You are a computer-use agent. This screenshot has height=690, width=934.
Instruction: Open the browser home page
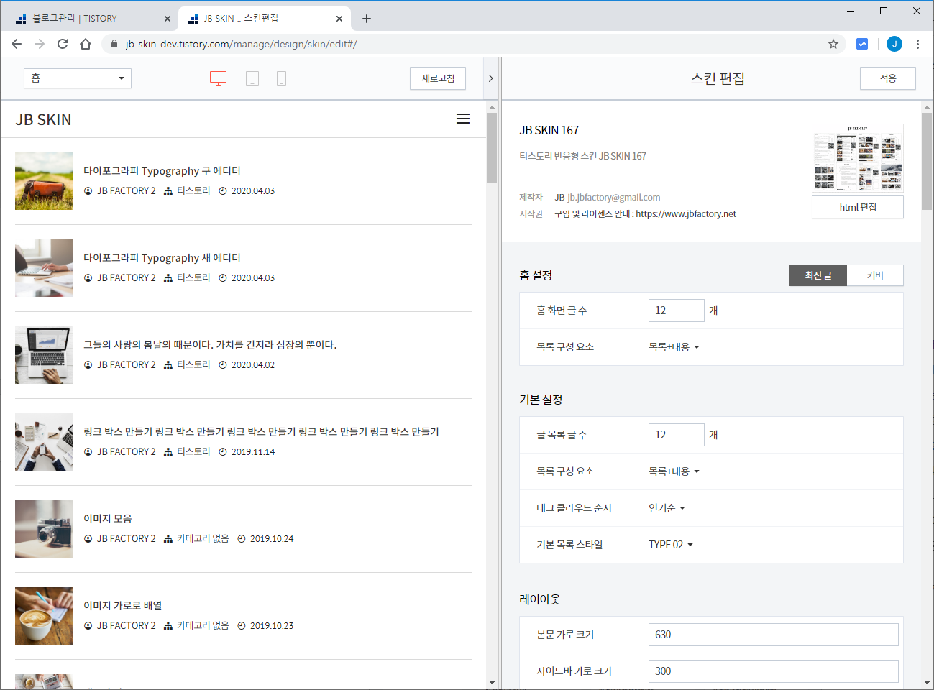[86, 44]
